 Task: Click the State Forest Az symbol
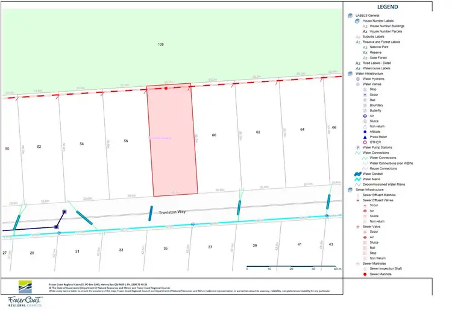365,58
